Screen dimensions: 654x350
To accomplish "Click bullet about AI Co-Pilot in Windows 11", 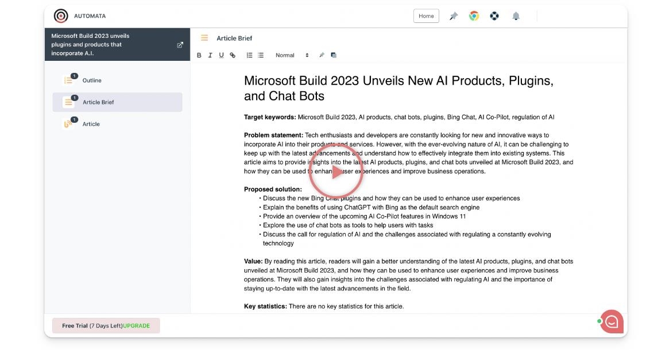I will coord(364,216).
